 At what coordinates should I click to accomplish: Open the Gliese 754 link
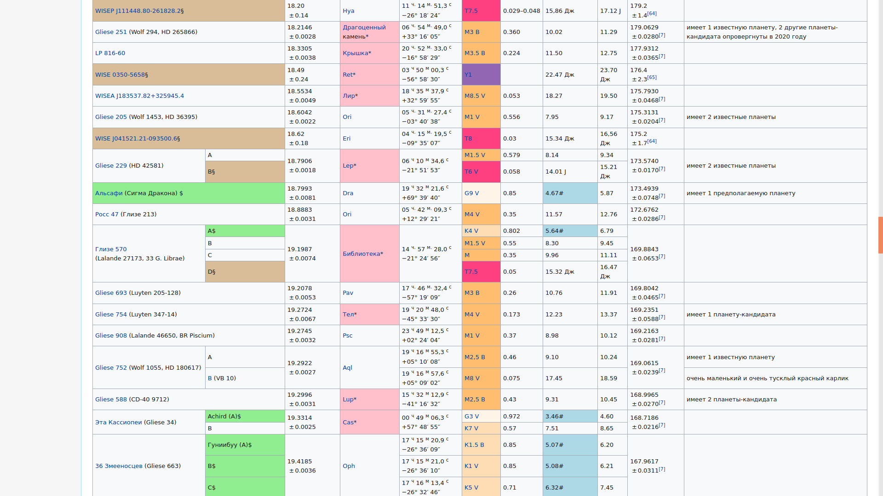111,315
